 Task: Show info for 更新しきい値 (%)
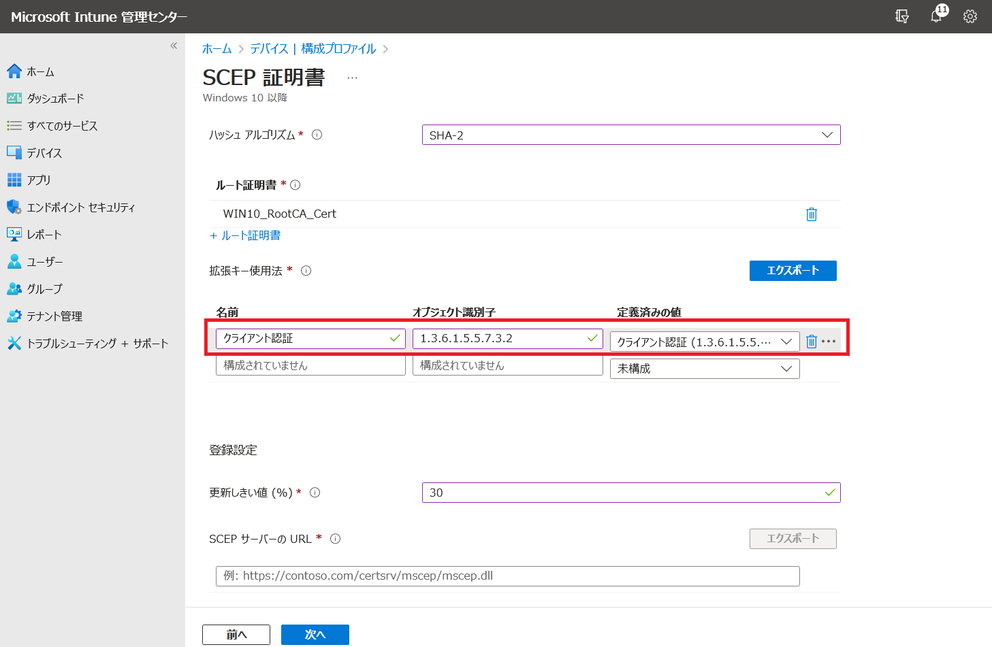pos(315,493)
